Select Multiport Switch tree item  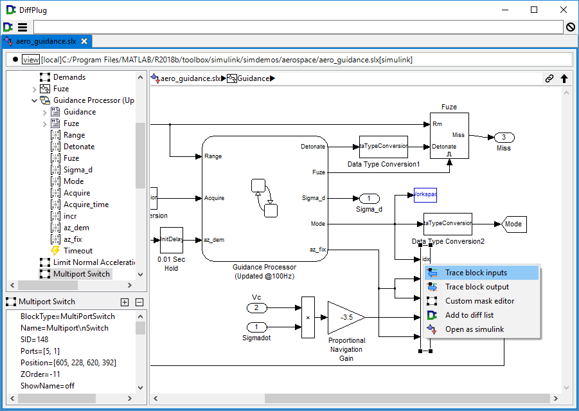coord(81,274)
